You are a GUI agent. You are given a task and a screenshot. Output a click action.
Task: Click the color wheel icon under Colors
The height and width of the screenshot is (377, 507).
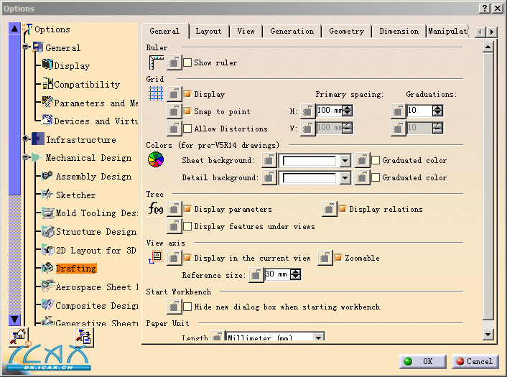click(x=156, y=161)
